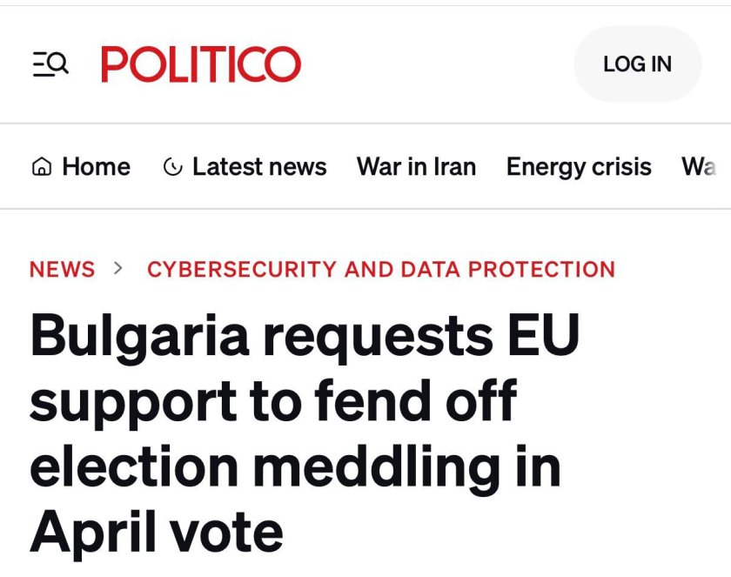This screenshot has height=577, width=731.
Task: Open the menu and search icon
Action: (x=50, y=64)
